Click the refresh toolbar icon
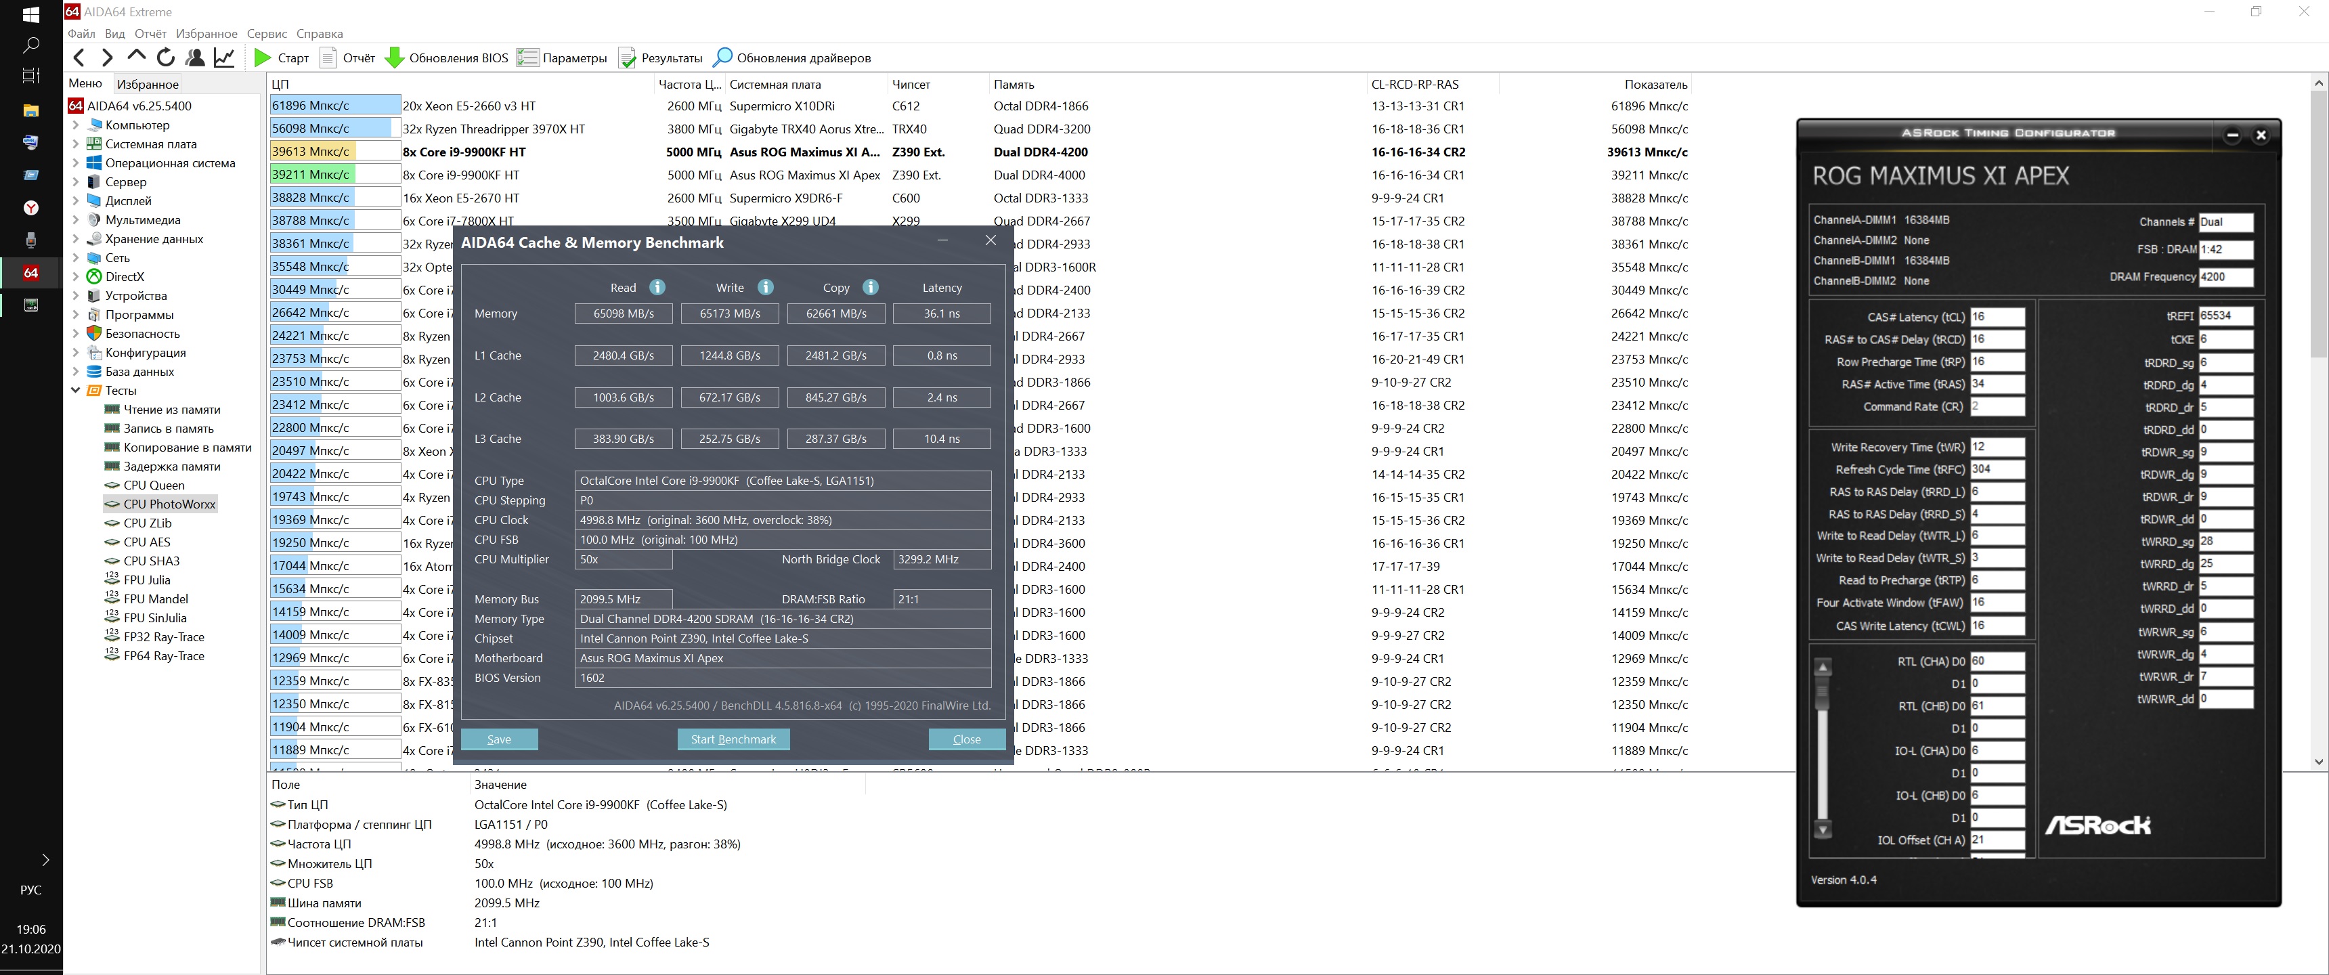Image resolution: width=2329 pixels, height=975 pixels. 165,58
